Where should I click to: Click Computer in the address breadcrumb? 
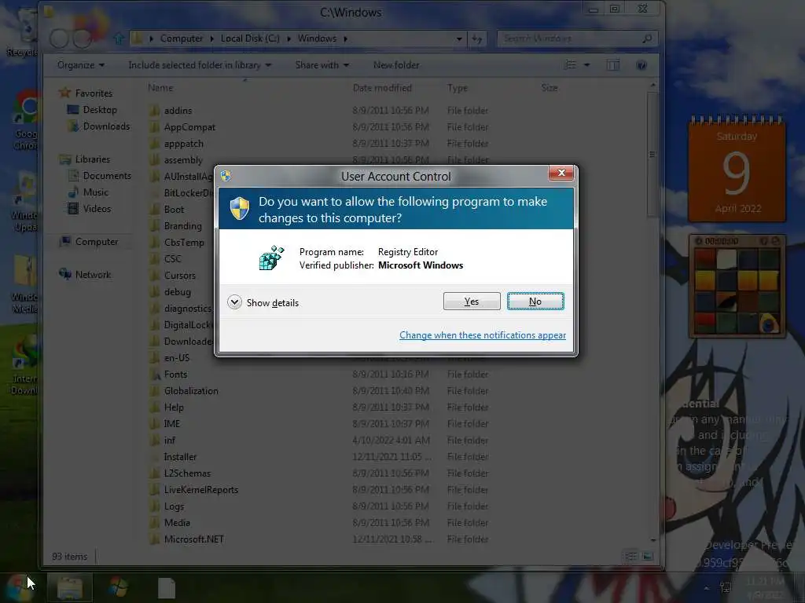182,38
